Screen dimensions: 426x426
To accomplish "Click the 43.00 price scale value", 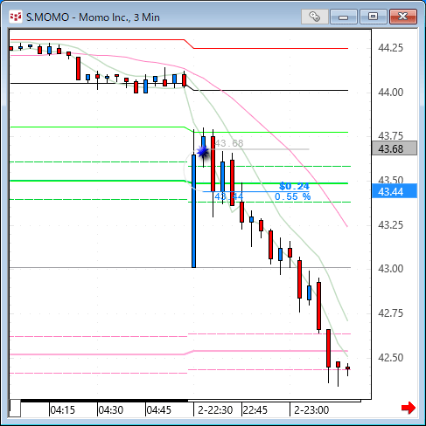I will [391, 269].
